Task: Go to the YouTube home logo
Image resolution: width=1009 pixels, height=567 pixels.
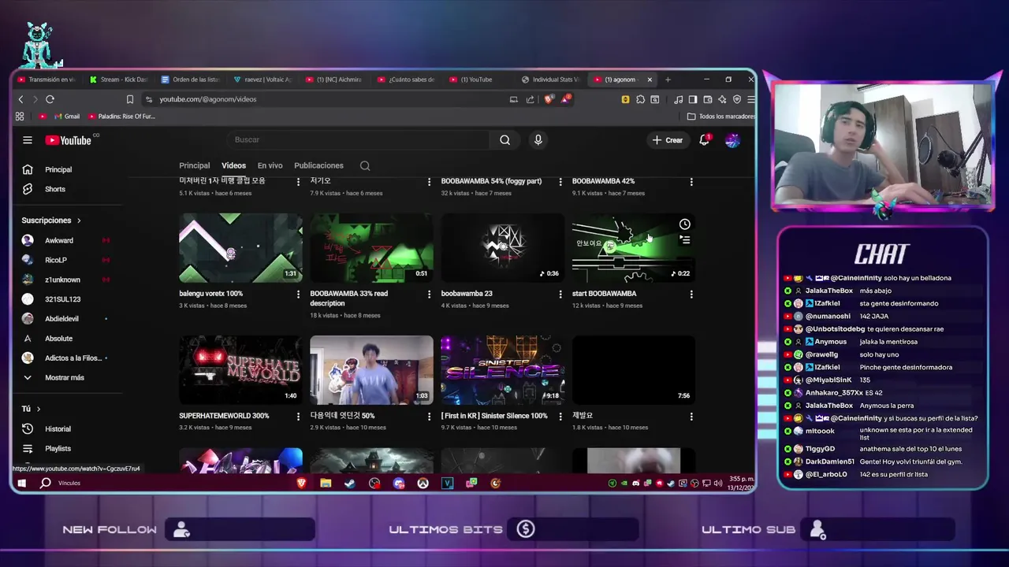Action: click(x=69, y=140)
